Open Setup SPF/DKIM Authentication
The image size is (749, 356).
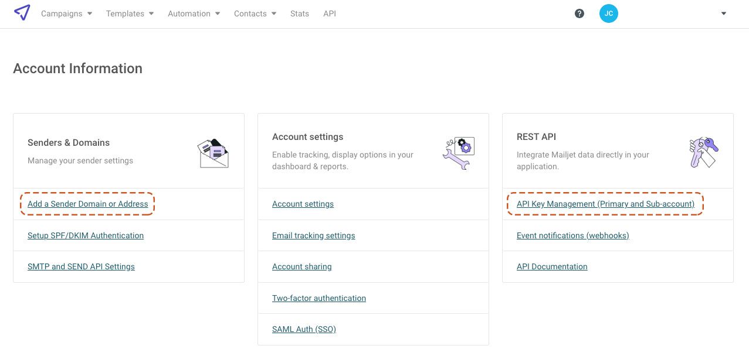[86, 235]
